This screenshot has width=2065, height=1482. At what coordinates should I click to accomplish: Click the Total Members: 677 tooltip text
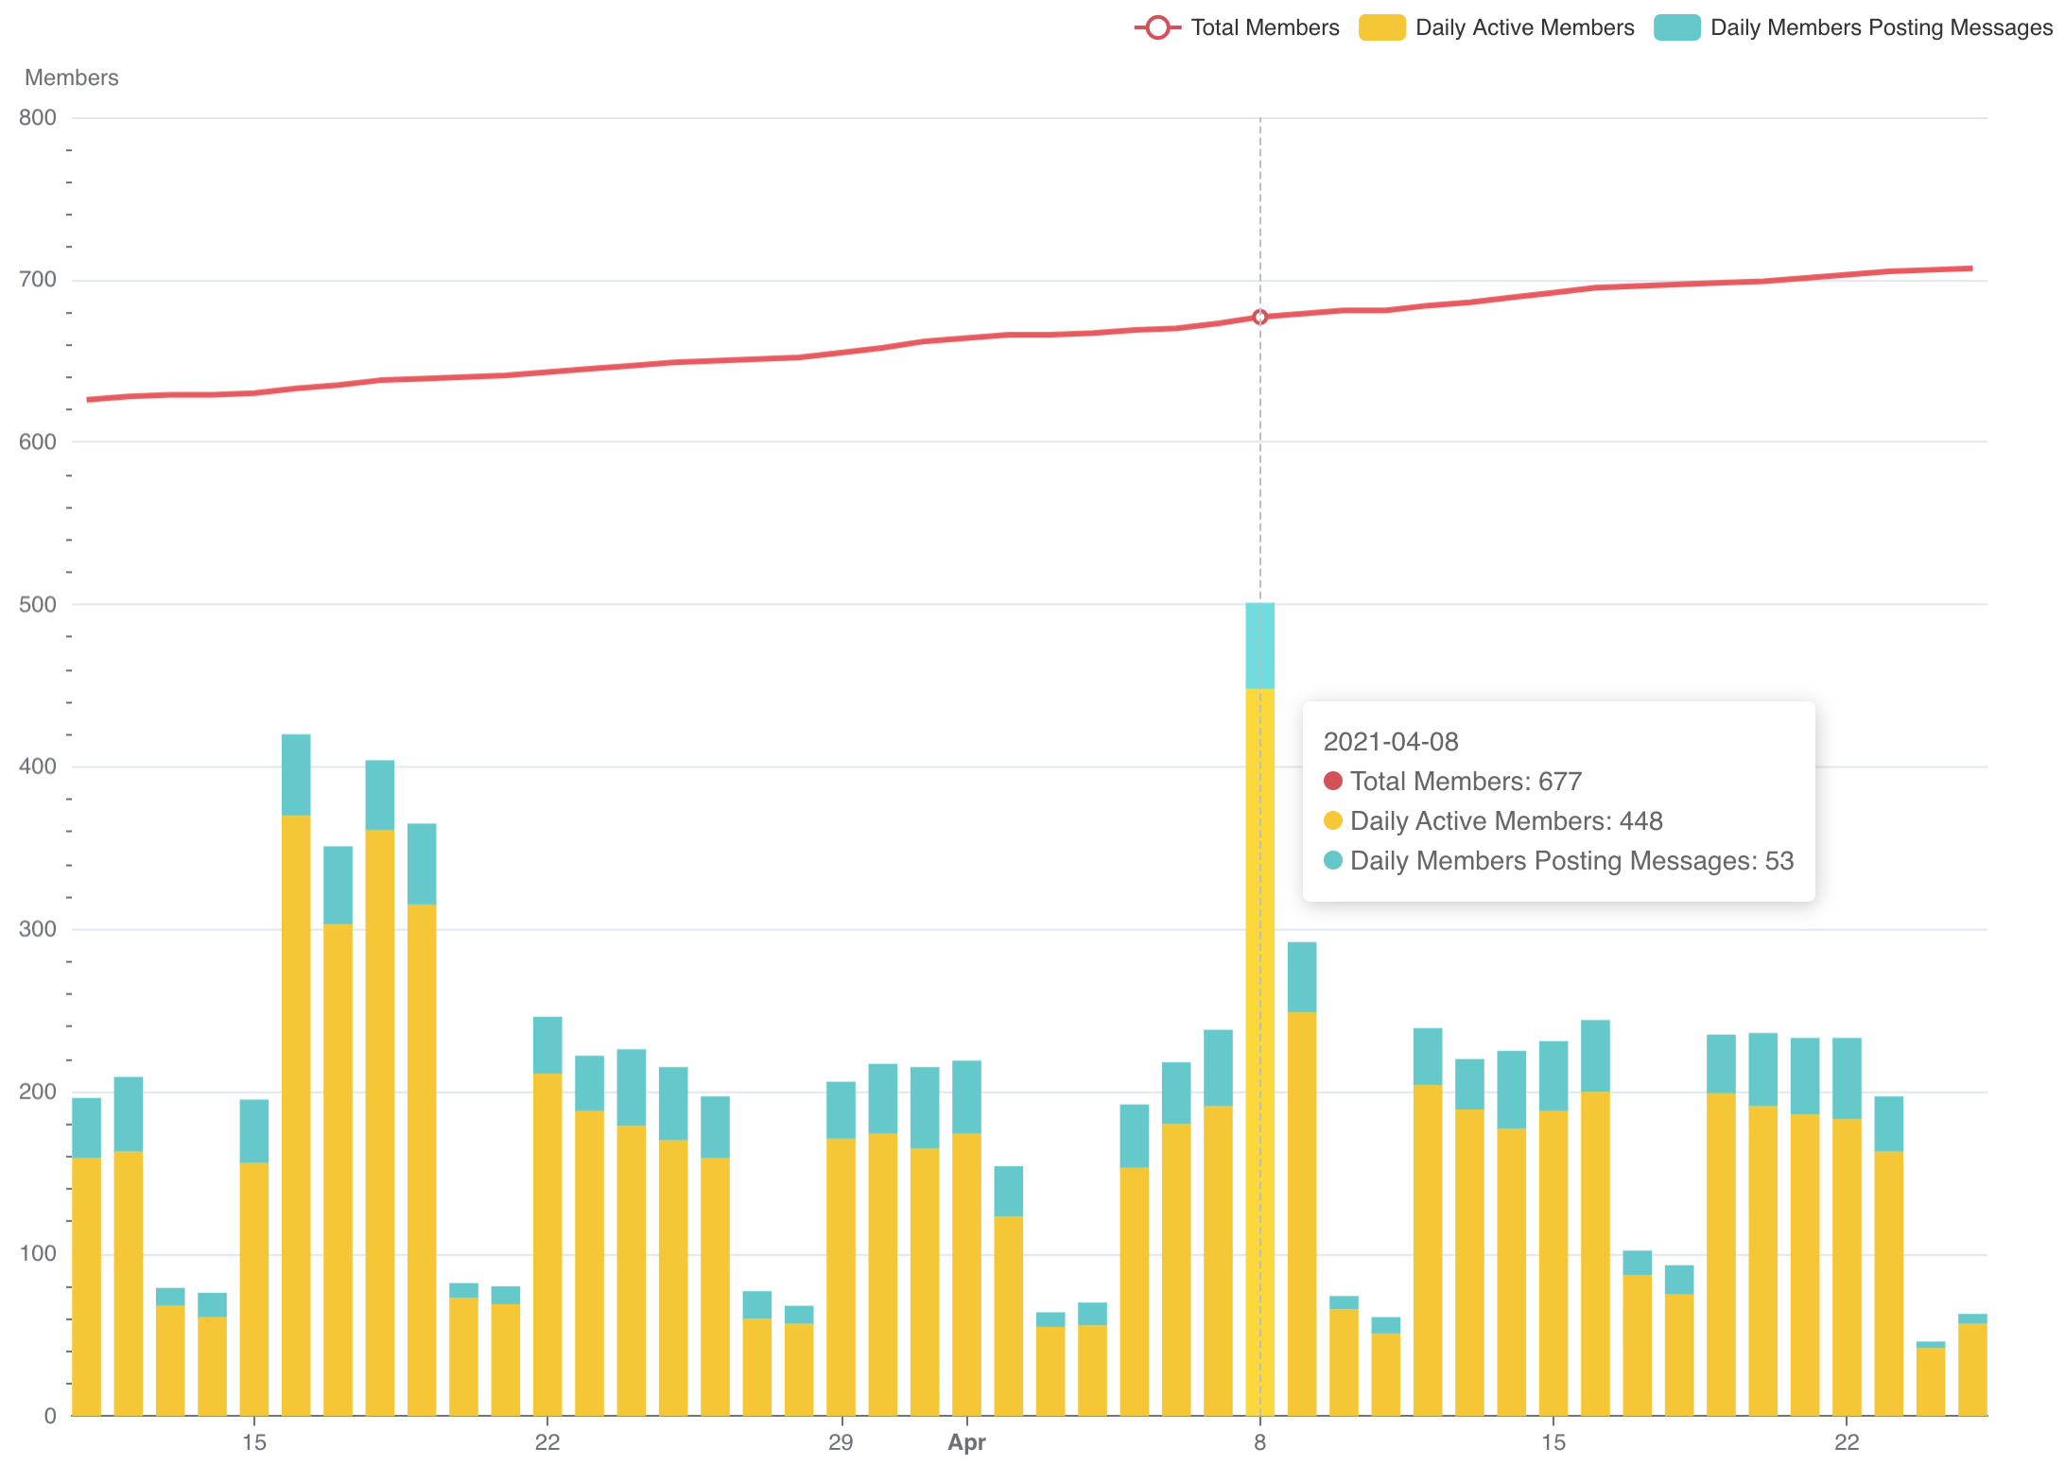1466,782
